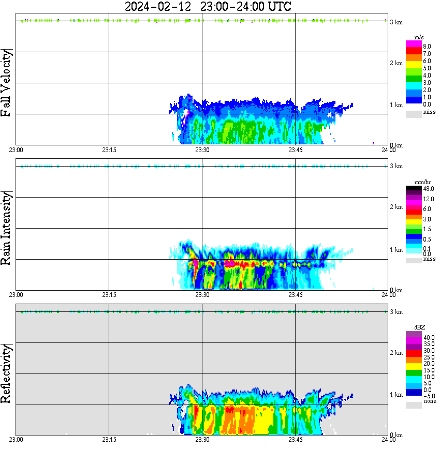Click gray miss swatch in Rain Intensity legend

[x=414, y=261]
